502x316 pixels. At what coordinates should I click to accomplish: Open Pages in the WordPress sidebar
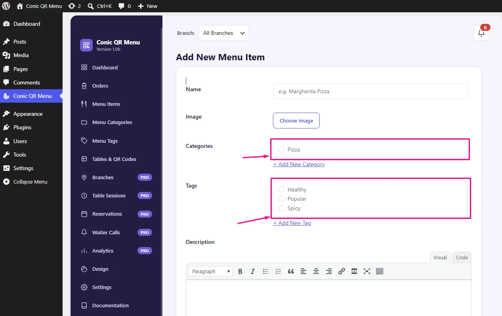(31, 69)
